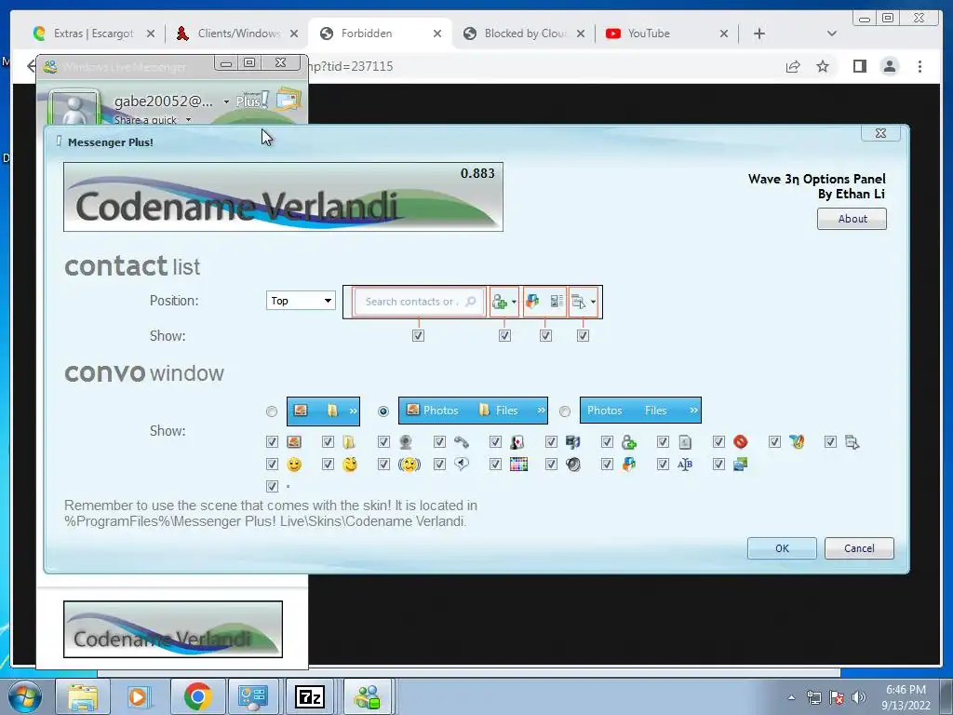
Task: Toggle the menu button Show checkbox
Action: pos(583,335)
